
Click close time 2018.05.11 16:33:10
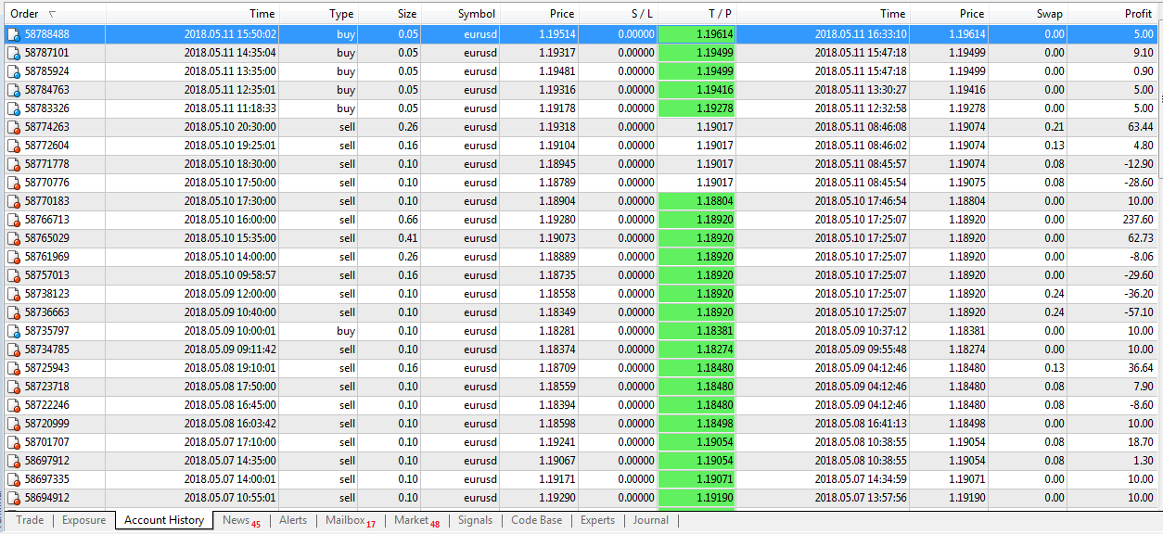click(x=861, y=34)
